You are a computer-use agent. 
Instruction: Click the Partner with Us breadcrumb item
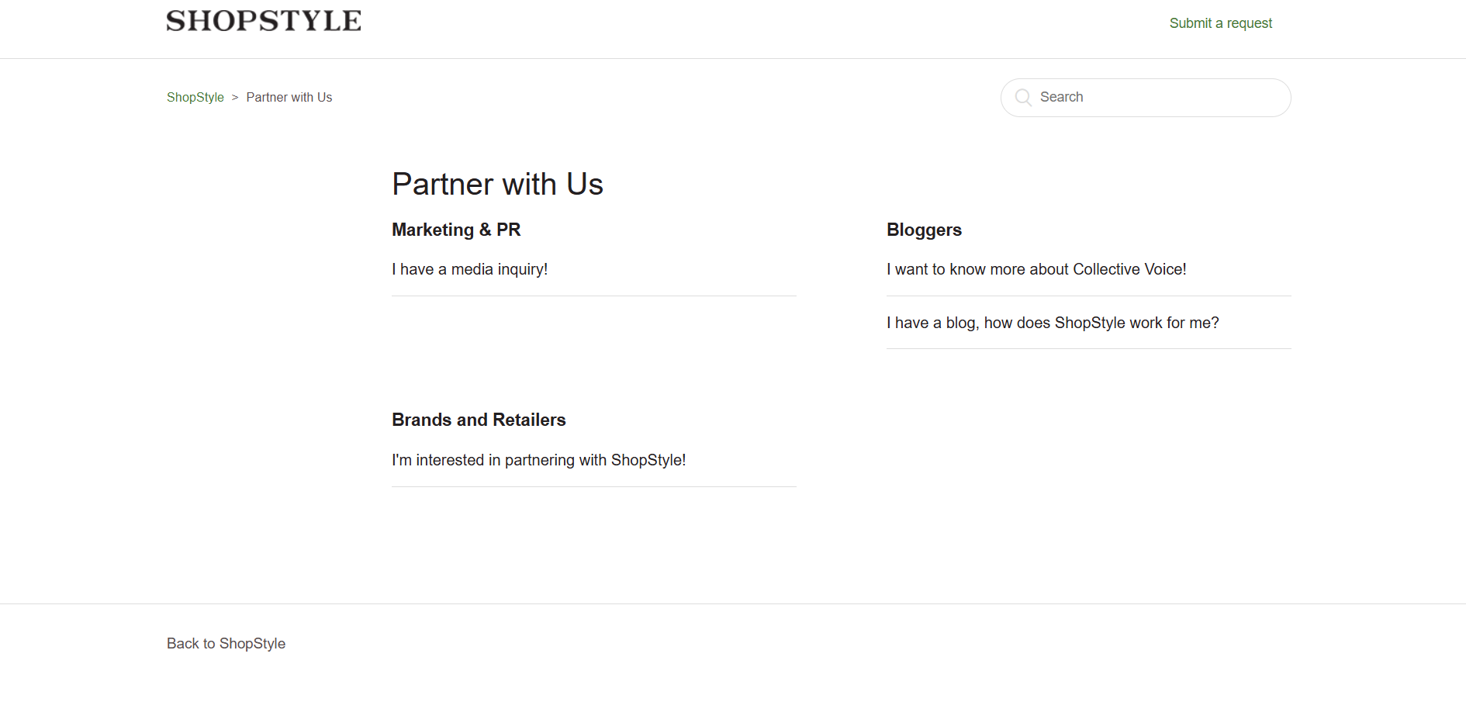289,97
